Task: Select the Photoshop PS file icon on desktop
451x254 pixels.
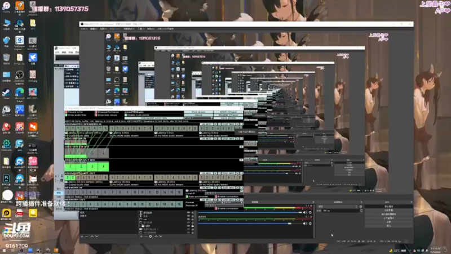Action: click(6, 179)
